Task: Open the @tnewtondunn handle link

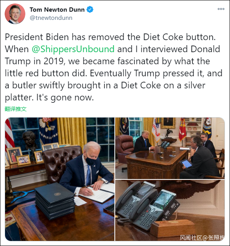Action: (x=51, y=18)
